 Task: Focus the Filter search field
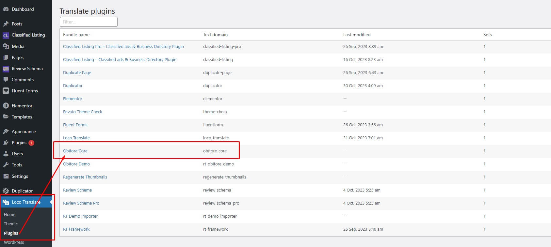pyautogui.click(x=89, y=22)
